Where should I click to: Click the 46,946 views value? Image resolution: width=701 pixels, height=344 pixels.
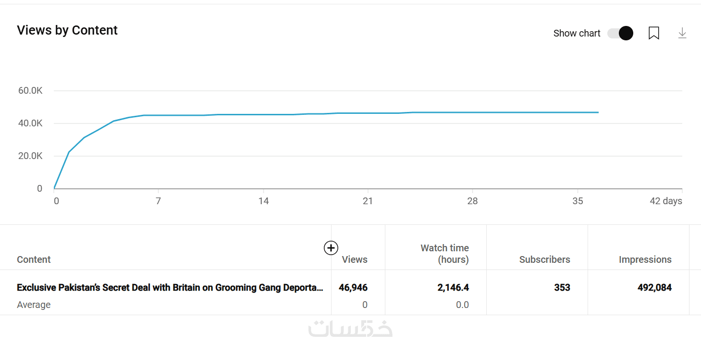353,288
